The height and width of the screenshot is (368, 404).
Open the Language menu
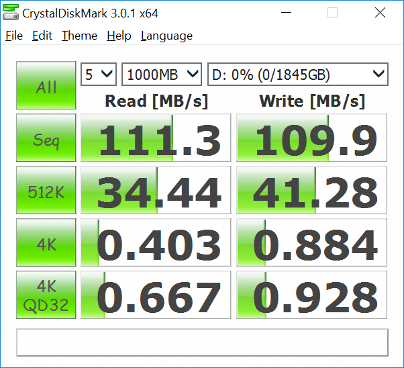(166, 36)
